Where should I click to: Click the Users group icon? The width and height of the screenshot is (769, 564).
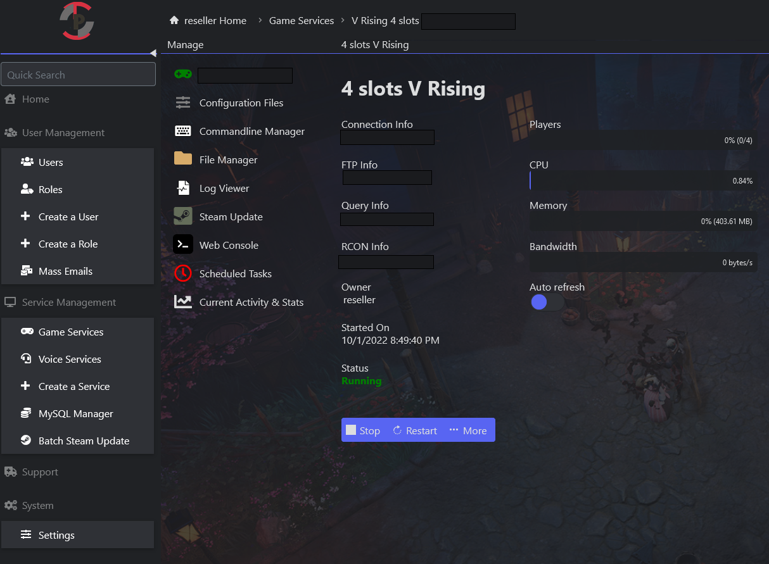point(27,162)
